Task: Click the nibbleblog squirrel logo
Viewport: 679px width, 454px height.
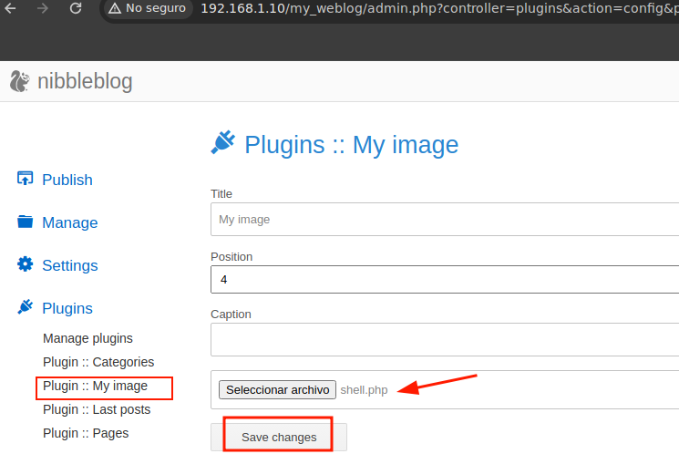Action: pyautogui.click(x=19, y=82)
